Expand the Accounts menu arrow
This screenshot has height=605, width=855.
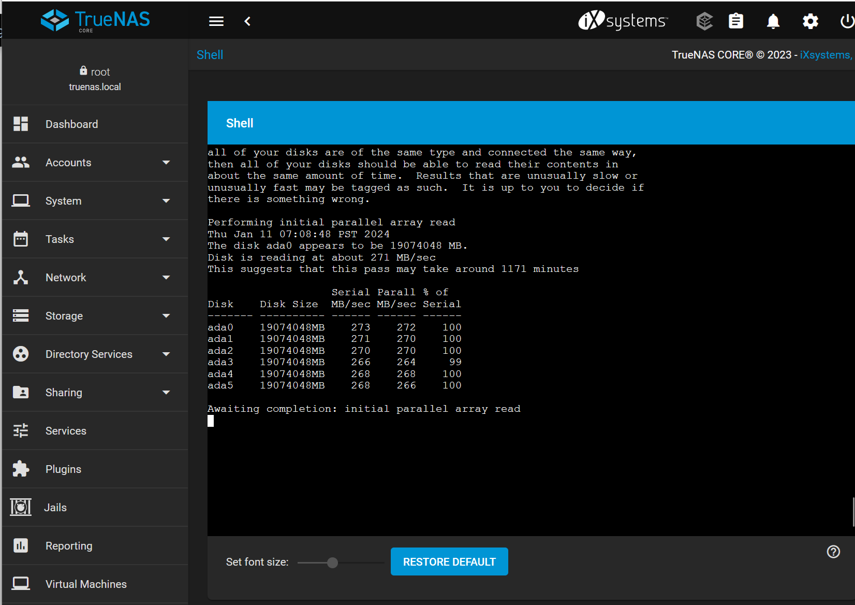(166, 163)
